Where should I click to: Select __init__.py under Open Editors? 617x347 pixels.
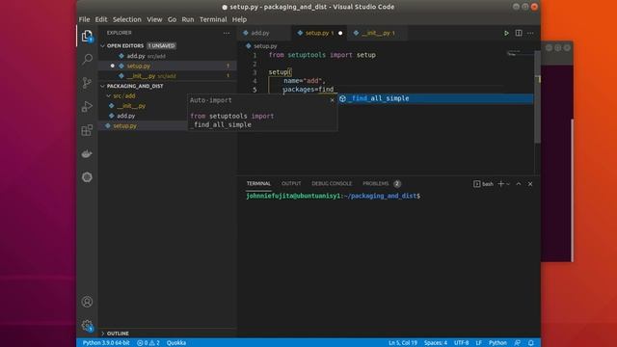(167, 75)
